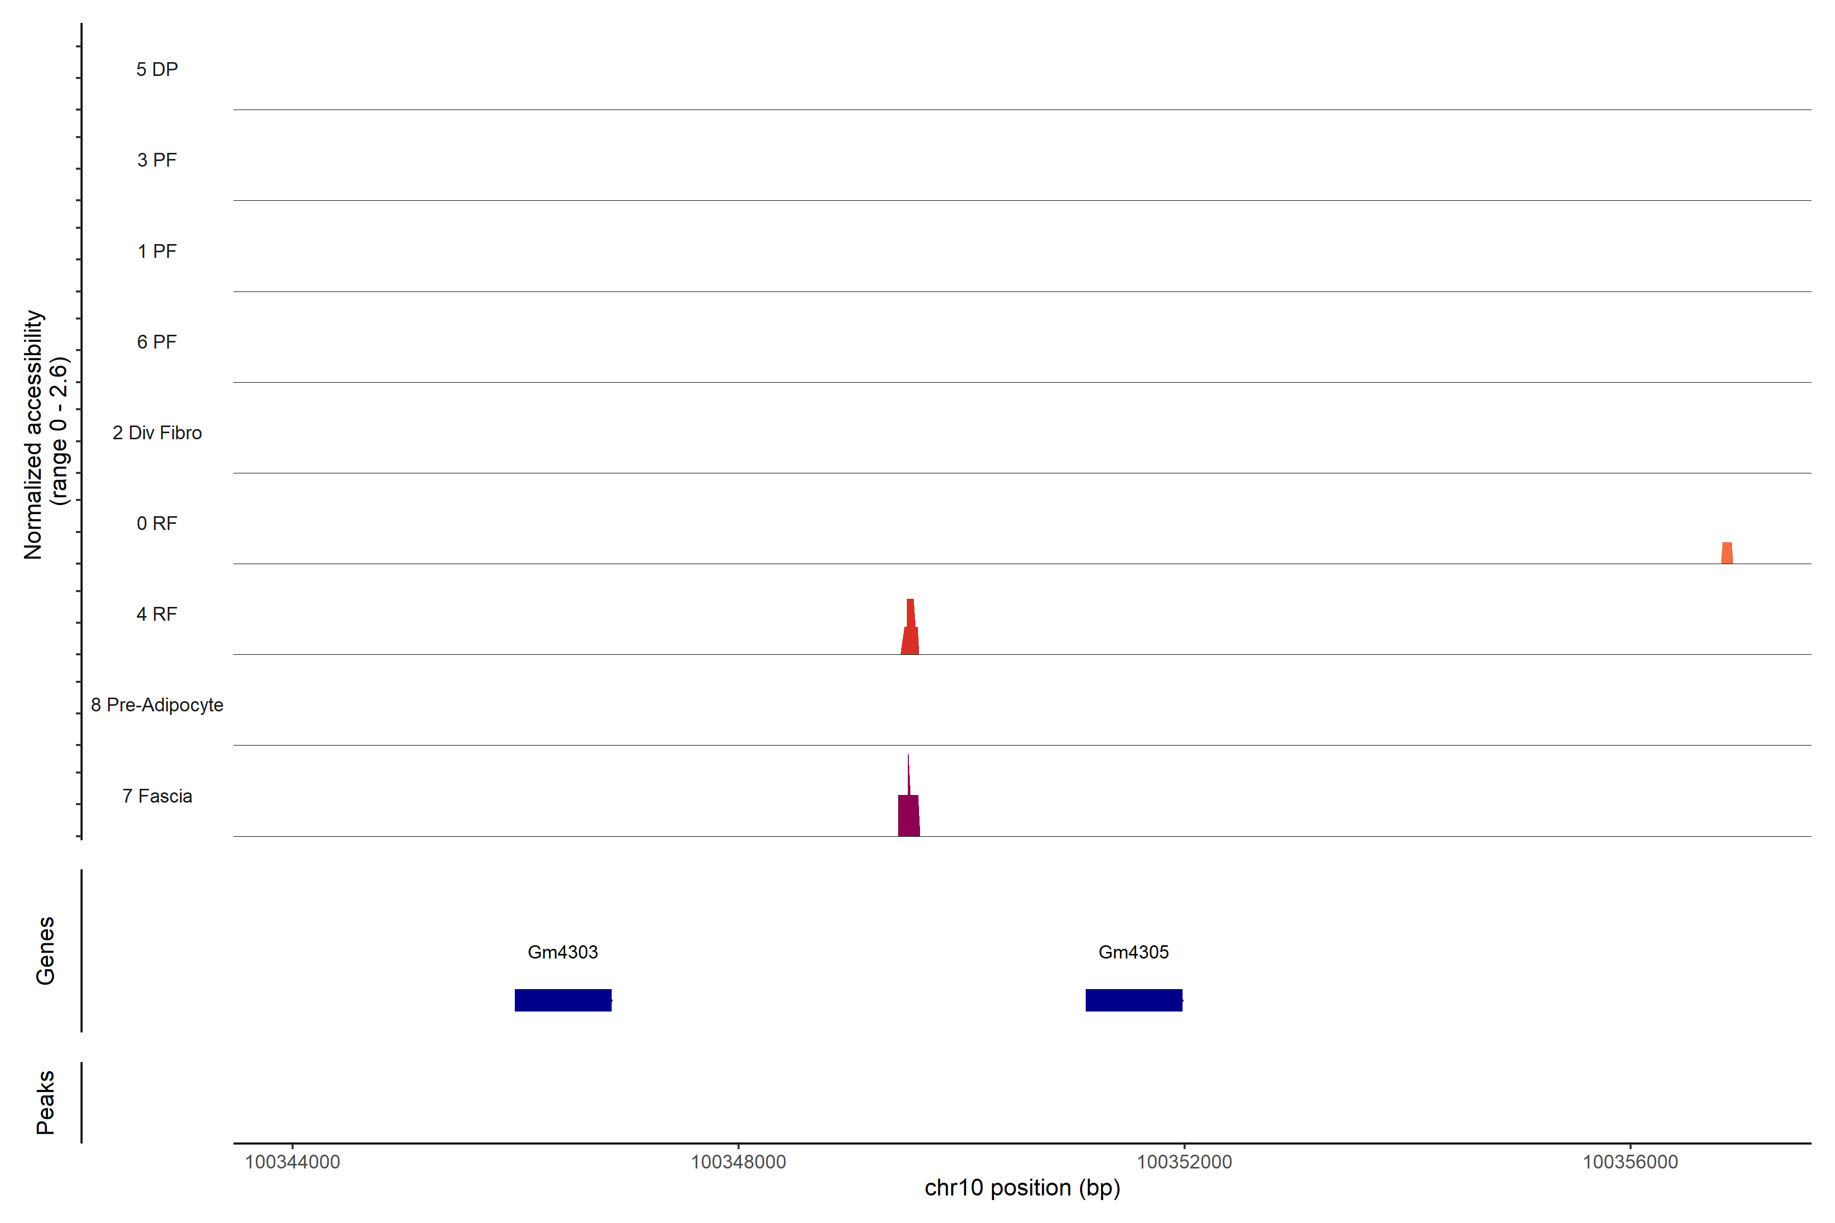The width and height of the screenshot is (1835, 1223).
Task: Click the orange peak in 0 RF track
Action: [x=1726, y=553]
